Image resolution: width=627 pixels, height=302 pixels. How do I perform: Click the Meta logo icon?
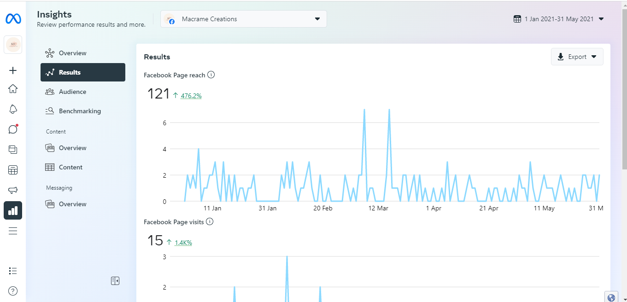coord(12,19)
